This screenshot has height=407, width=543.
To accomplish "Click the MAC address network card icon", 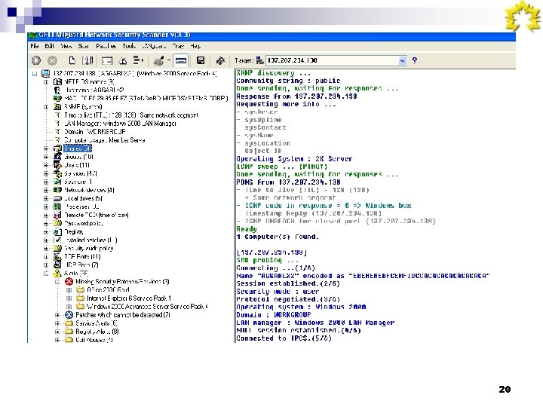I will [x=57, y=98].
